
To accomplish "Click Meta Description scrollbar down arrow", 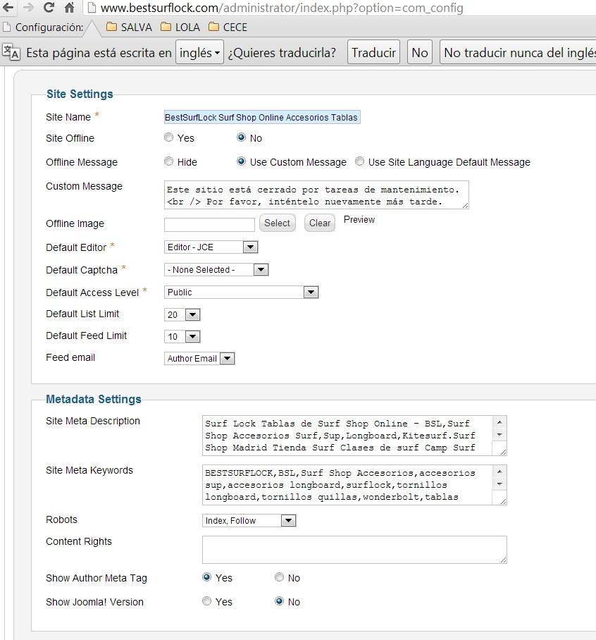I will tap(499, 434).
